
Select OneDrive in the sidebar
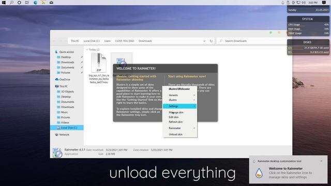pos(65,80)
